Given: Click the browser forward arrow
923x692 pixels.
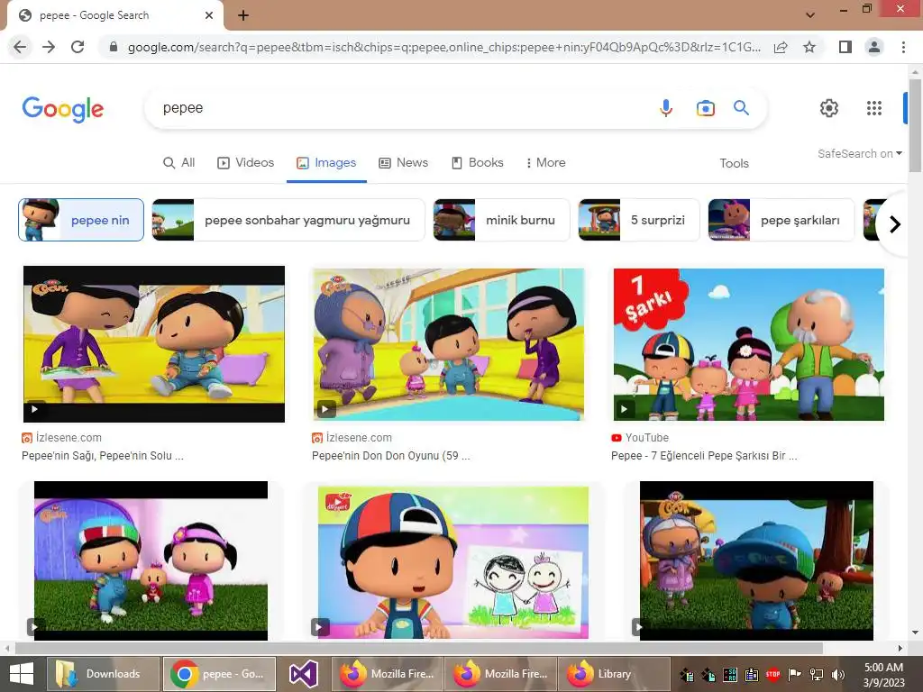Looking at the screenshot, I should click(49, 47).
